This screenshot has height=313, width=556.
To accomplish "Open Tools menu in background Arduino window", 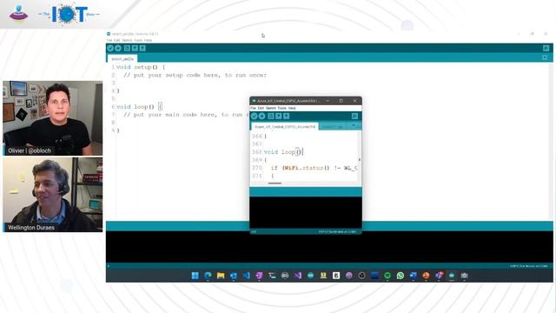I will [x=138, y=41].
